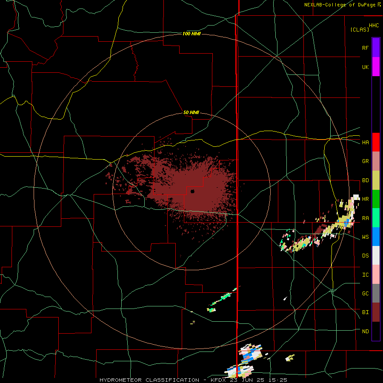Click the IC legend label
Image resolution: width=383 pixels, height=383 pixels.
(x=365, y=275)
